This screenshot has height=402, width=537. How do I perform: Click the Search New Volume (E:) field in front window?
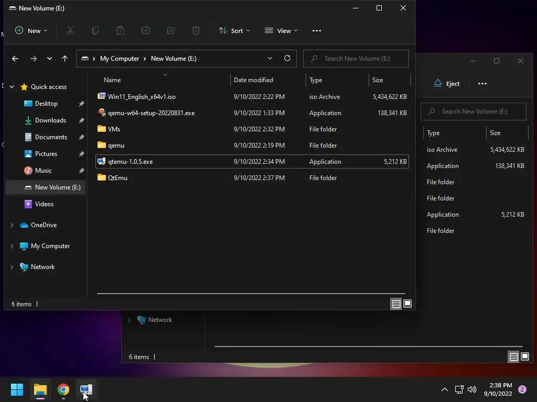(356, 59)
